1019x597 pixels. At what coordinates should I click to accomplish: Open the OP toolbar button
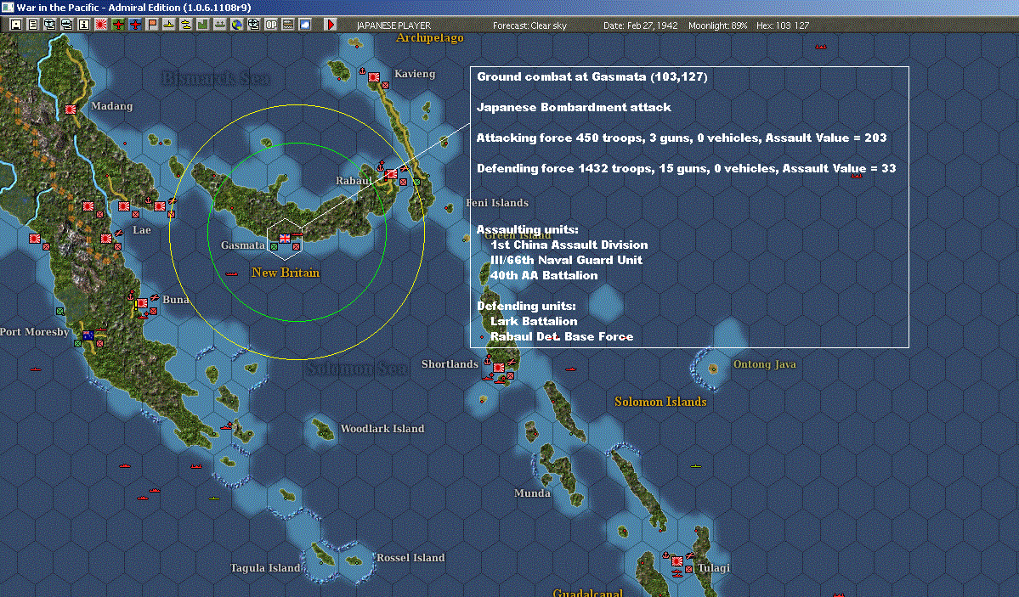(x=270, y=25)
